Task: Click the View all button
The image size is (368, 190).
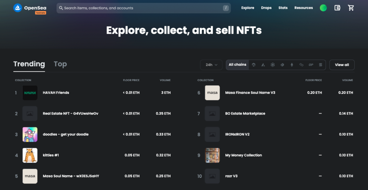Action: (x=342, y=65)
